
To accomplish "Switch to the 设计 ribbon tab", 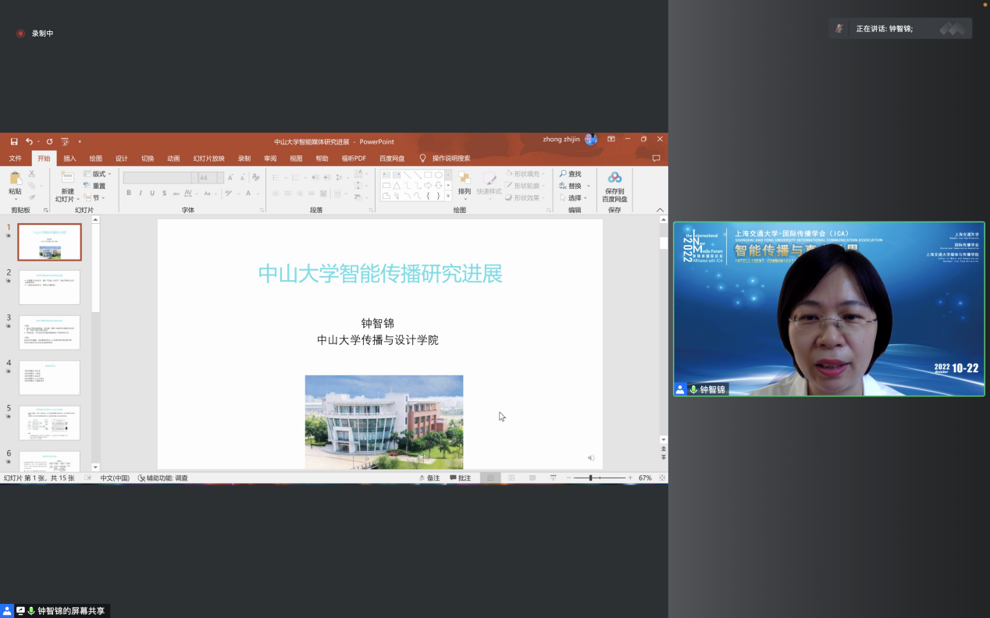I will coord(121,158).
